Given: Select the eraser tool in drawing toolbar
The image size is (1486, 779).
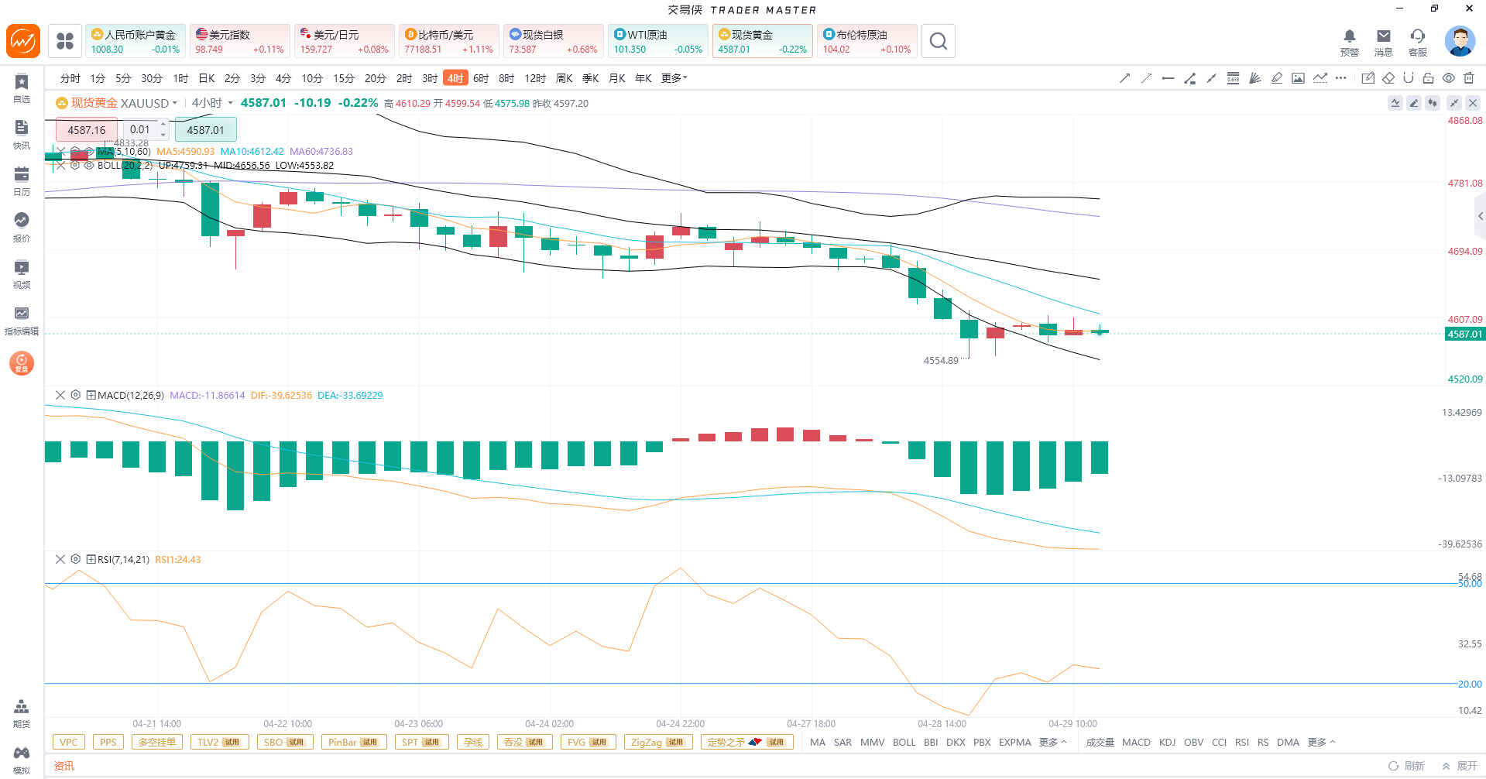Looking at the screenshot, I should (x=1388, y=78).
